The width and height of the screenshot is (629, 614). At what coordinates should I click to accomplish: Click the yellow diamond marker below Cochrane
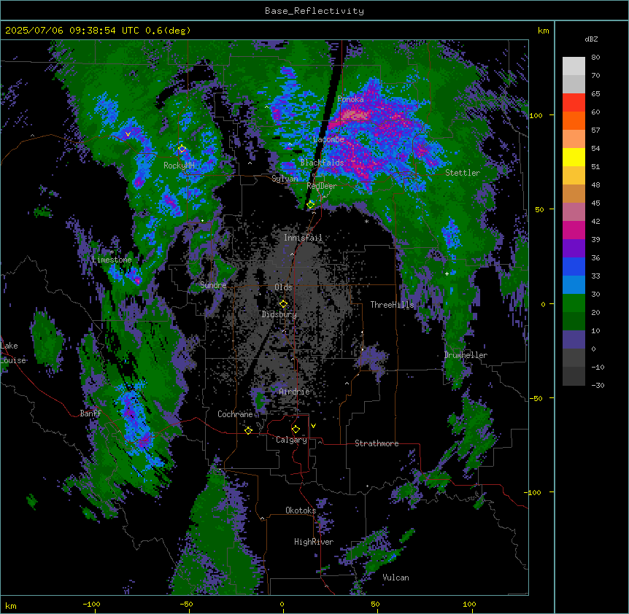248,430
